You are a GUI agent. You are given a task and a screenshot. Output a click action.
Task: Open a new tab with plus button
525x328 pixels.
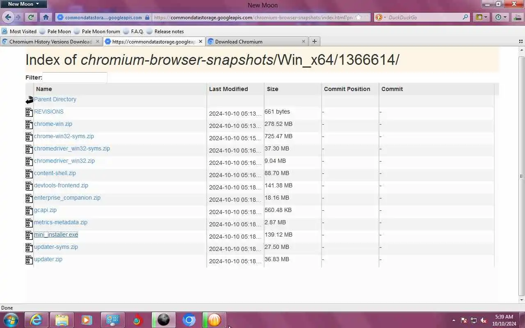click(x=314, y=41)
